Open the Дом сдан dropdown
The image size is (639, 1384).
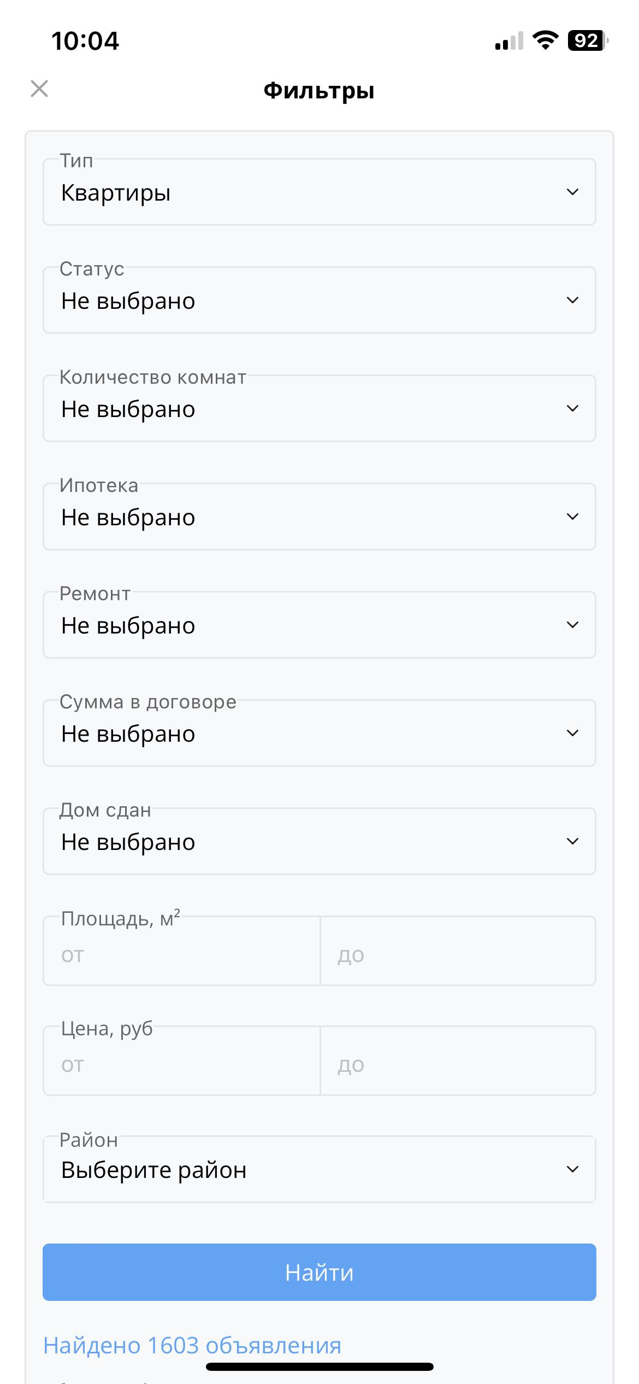(319, 841)
